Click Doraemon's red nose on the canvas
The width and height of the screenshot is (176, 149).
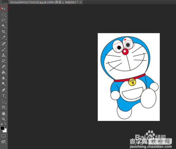coord(125,52)
